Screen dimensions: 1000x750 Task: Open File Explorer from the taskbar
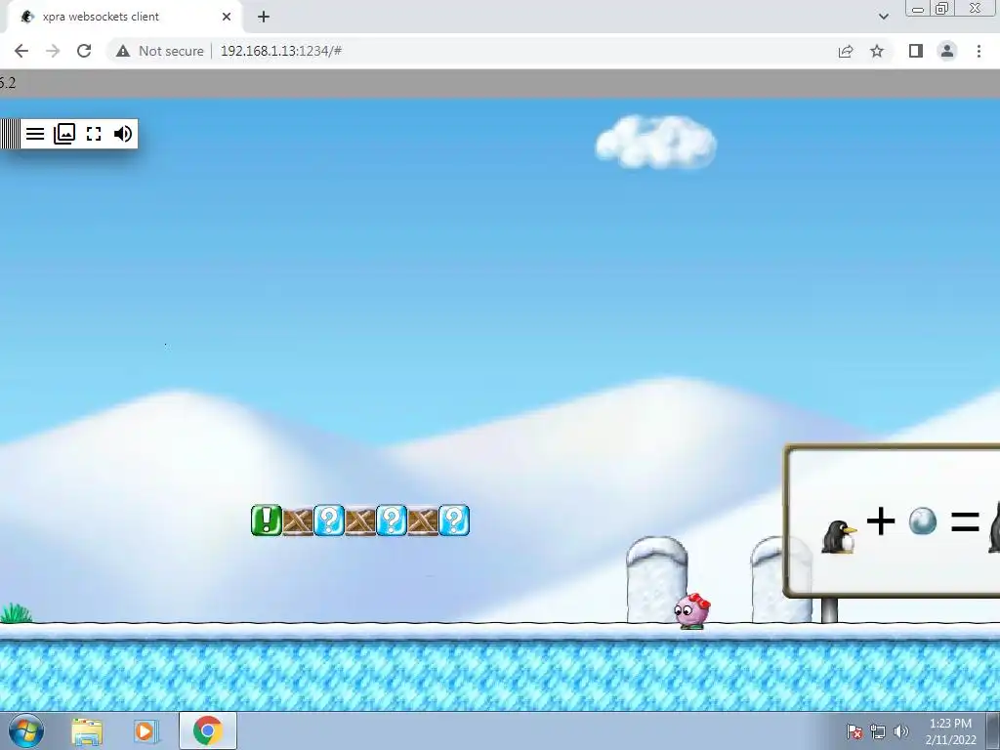point(87,731)
